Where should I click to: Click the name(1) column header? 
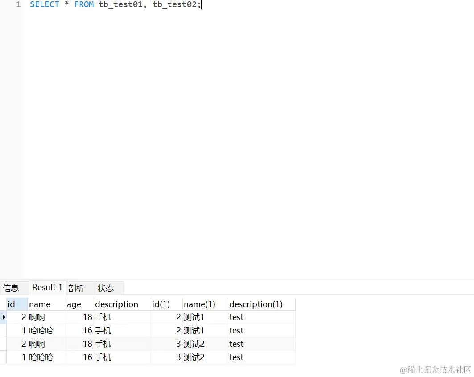[x=205, y=304]
